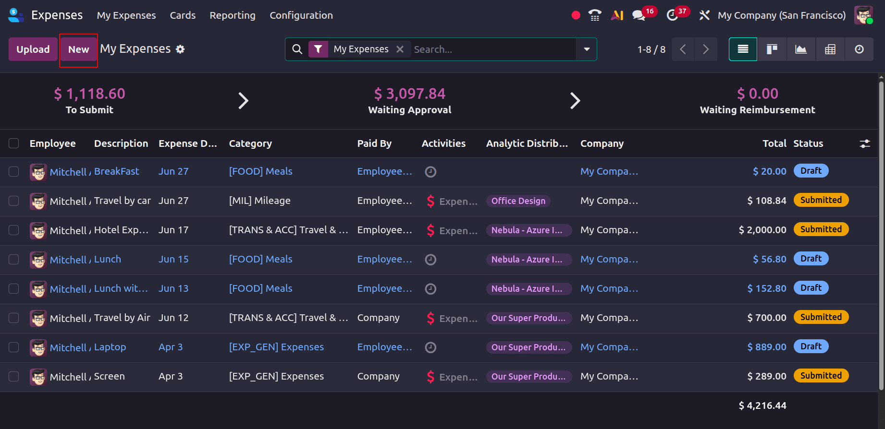Click the vertical scrollbar of the list
885x429 pixels.
tap(881, 235)
